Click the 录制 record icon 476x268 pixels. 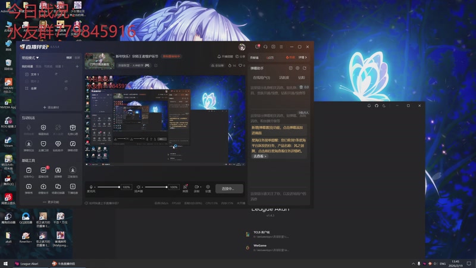(x=196, y=187)
